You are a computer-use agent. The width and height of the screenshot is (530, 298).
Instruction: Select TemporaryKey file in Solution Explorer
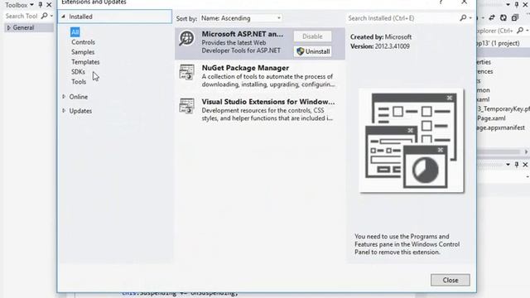(503, 108)
